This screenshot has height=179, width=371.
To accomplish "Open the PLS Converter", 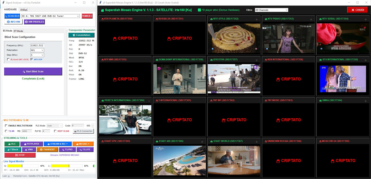I will point(83,131).
